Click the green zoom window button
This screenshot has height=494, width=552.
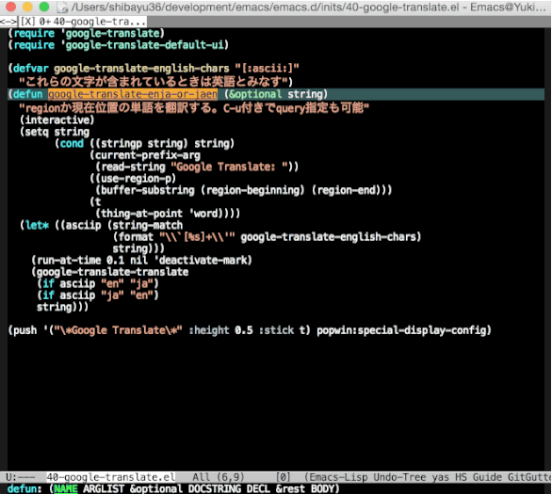tap(44, 7)
